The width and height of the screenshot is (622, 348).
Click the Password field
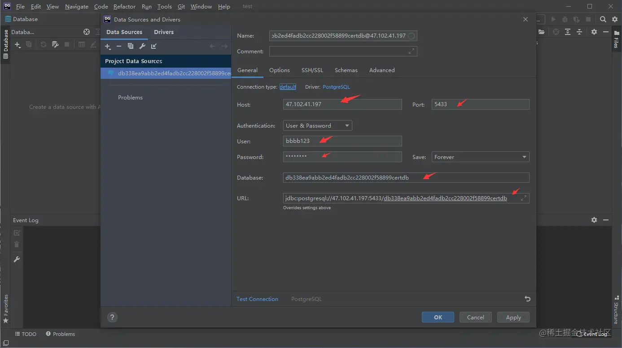(342, 157)
